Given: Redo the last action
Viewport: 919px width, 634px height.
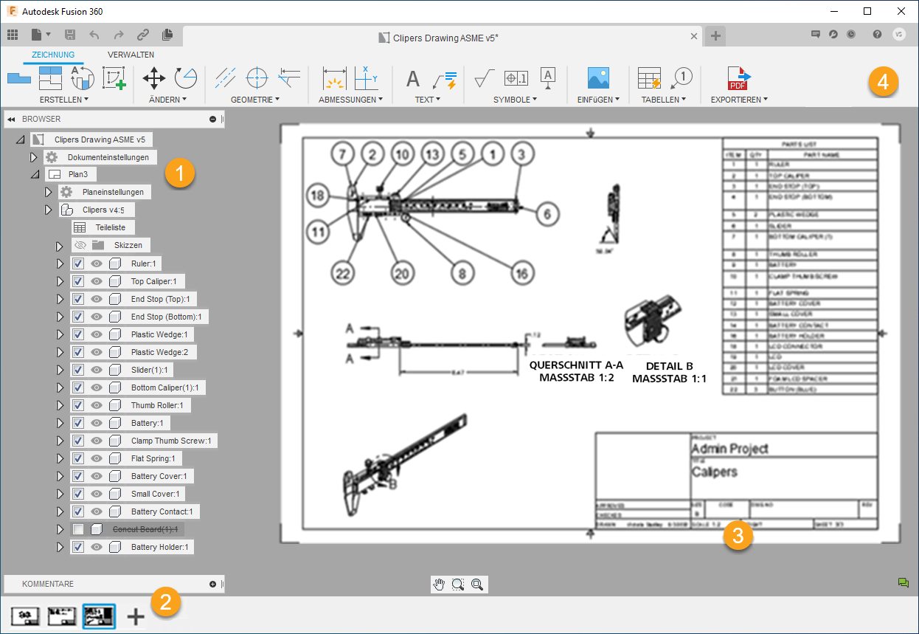Looking at the screenshot, I should pyautogui.click(x=119, y=35).
